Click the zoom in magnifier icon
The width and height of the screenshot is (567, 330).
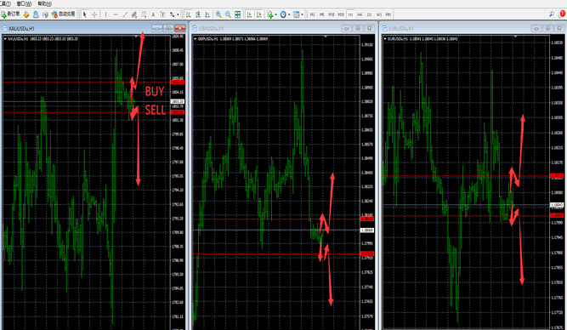pos(218,14)
